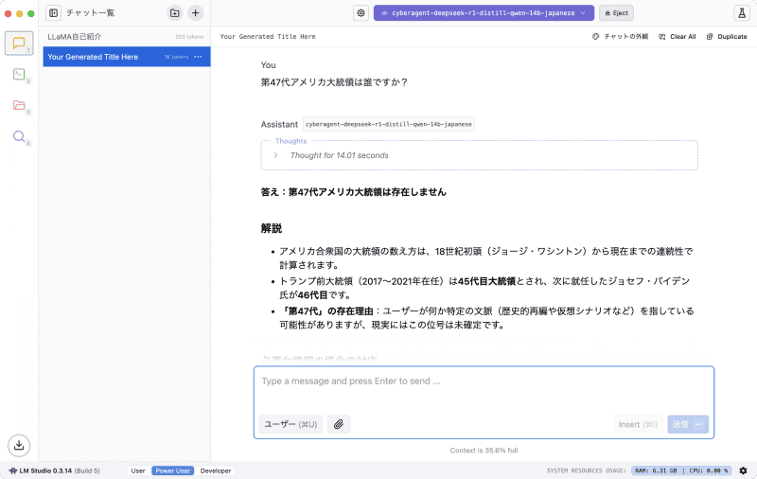
Task: Click the You sender label
Action: point(269,65)
